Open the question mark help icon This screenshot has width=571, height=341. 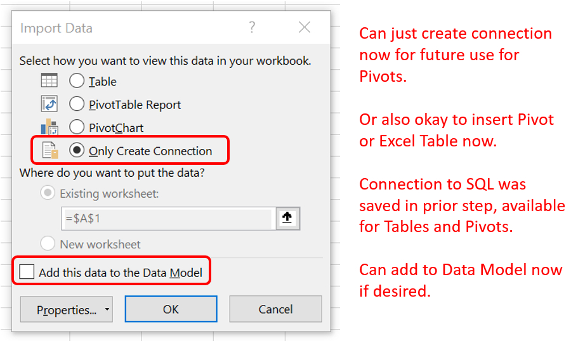click(252, 27)
